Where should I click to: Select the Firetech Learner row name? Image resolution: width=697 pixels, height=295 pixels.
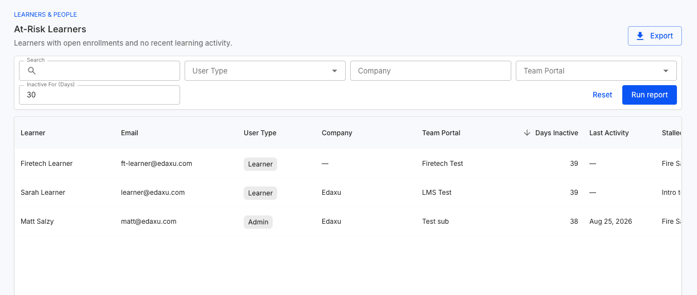pyautogui.click(x=47, y=164)
